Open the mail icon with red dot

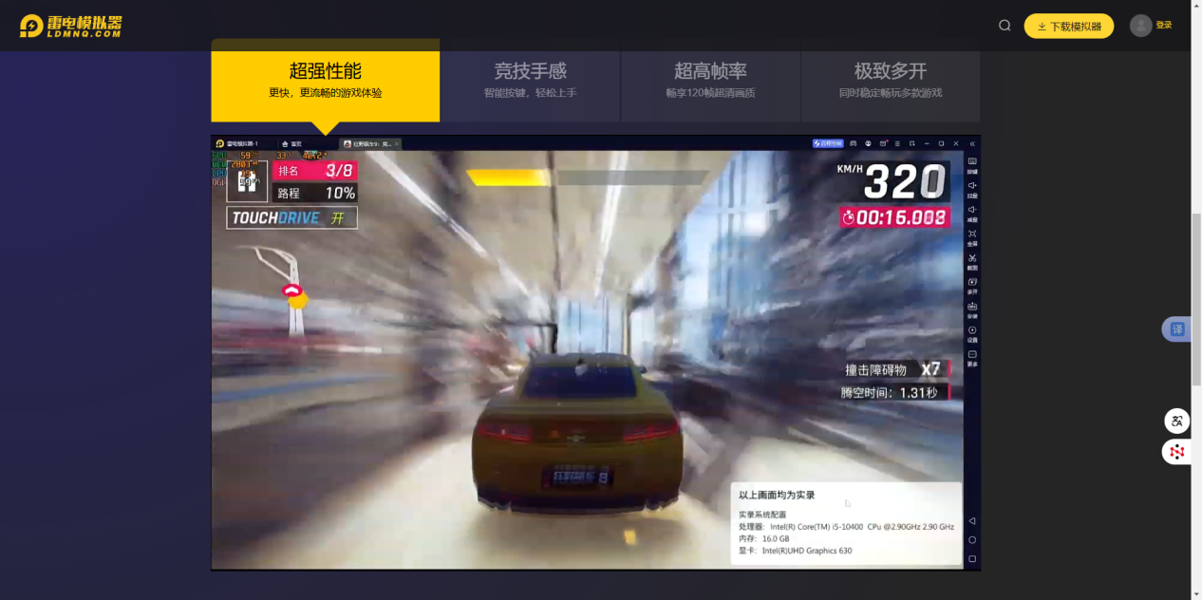pyautogui.click(x=883, y=143)
